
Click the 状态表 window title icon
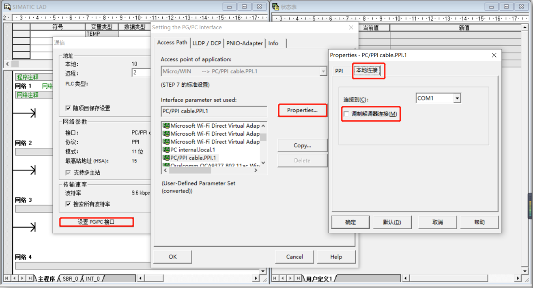tap(275, 7)
